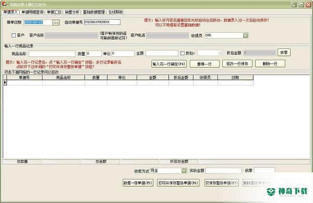
Task: Open the 单据明细查询 tab
Action: [32, 12]
